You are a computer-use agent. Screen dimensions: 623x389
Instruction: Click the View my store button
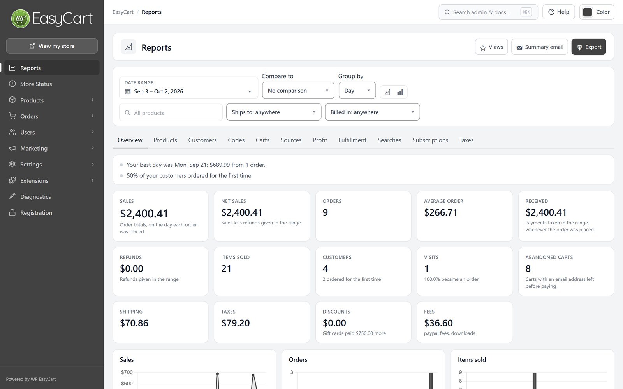[52, 46]
